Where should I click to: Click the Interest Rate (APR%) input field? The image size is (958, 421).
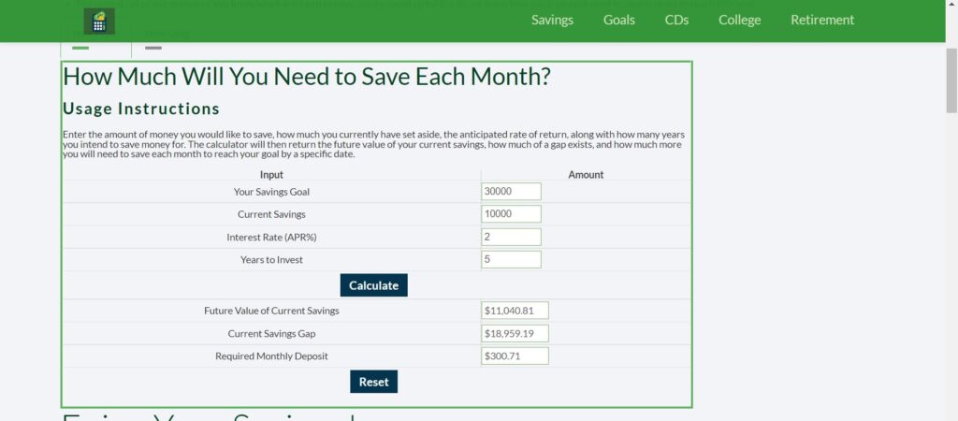click(x=511, y=237)
